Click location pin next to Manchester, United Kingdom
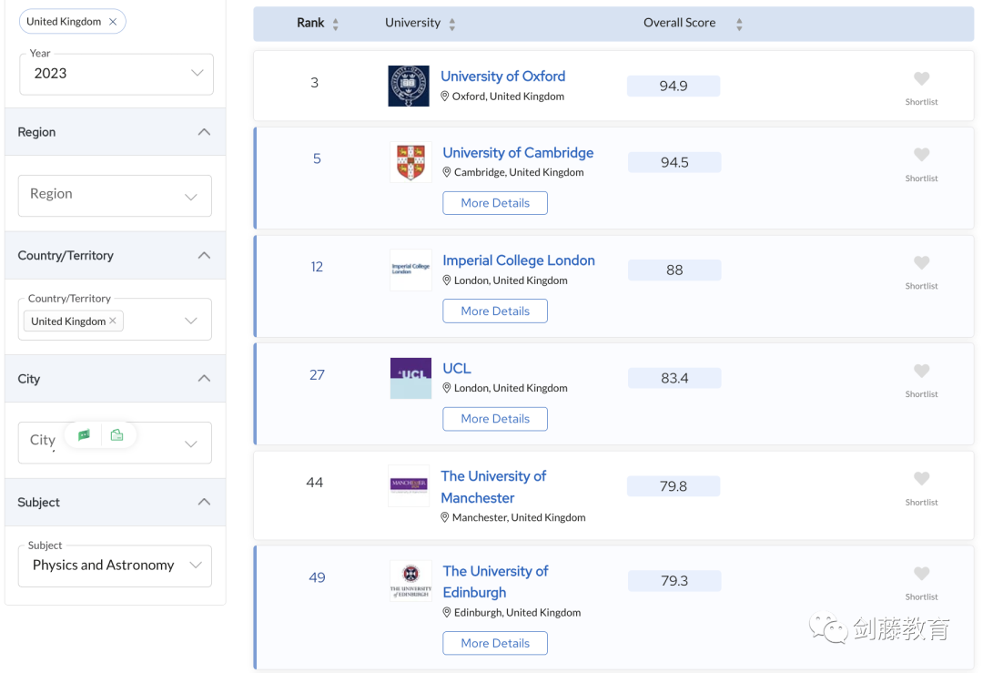The height and width of the screenshot is (673, 983). pyautogui.click(x=444, y=517)
